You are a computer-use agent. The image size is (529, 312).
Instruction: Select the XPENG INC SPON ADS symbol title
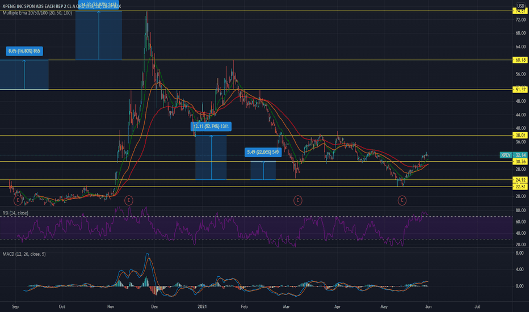[x=61, y=6]
